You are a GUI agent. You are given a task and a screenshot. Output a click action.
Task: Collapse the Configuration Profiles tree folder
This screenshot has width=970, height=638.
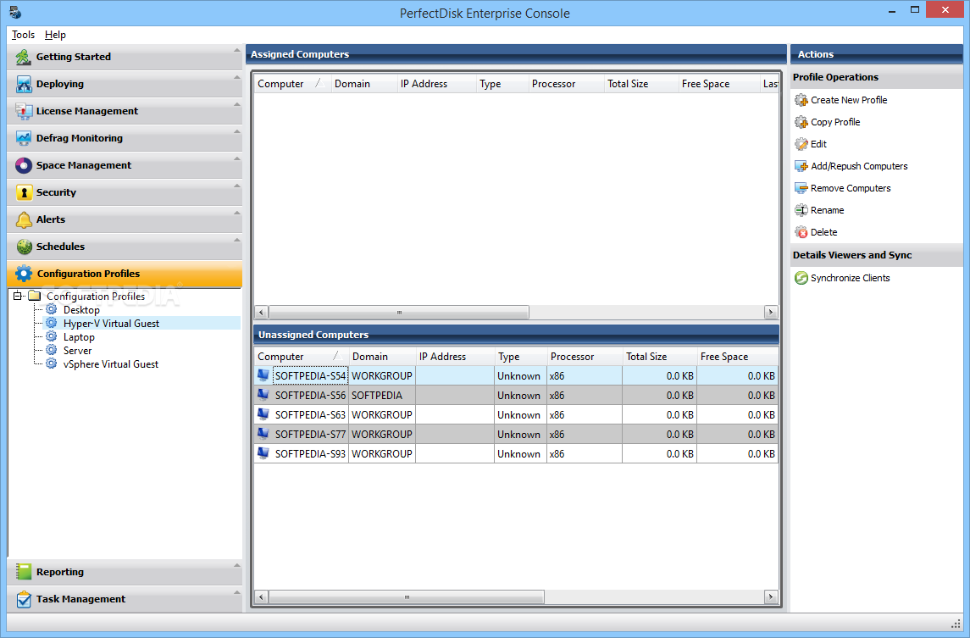[x=18, y=296]
